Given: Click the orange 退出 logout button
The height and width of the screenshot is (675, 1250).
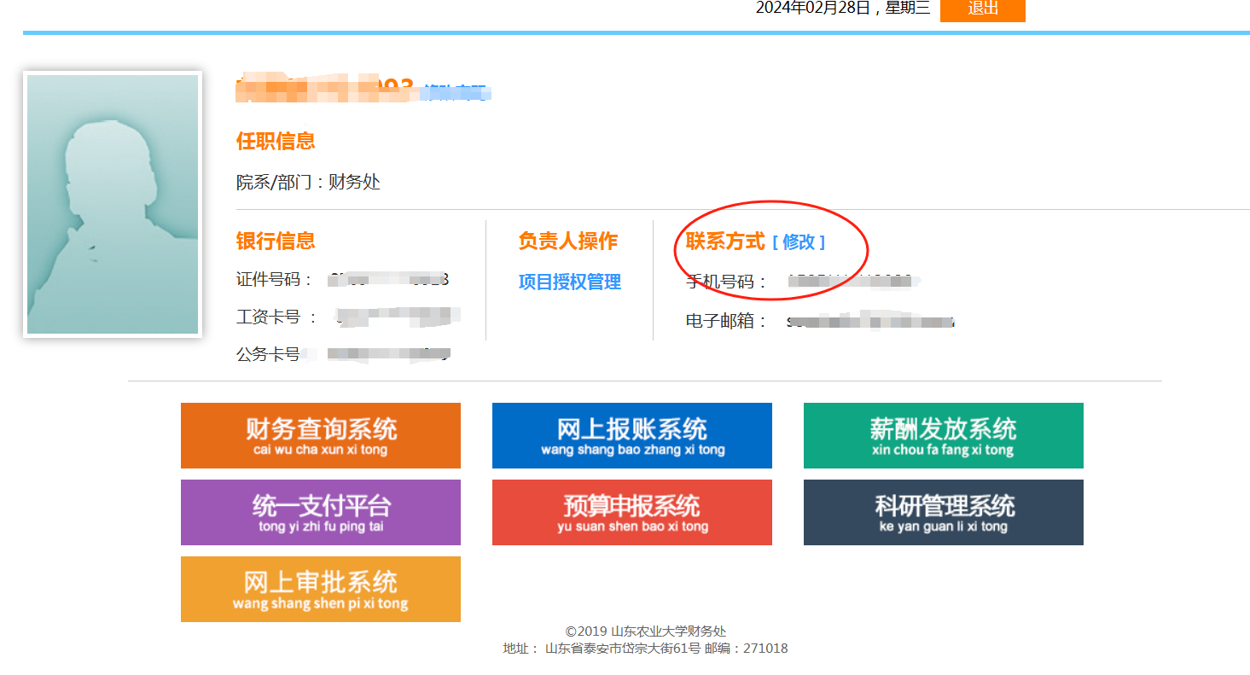Looking at the screenshot, I should coord(982,9).
